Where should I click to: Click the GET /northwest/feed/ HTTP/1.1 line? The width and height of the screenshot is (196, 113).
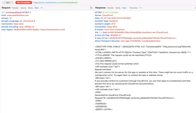click(x=16, y=12)
